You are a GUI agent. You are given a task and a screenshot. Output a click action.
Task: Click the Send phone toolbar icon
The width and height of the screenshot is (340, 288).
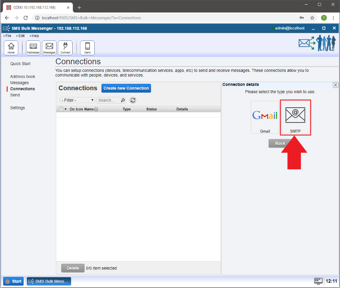tap(88, 48)
